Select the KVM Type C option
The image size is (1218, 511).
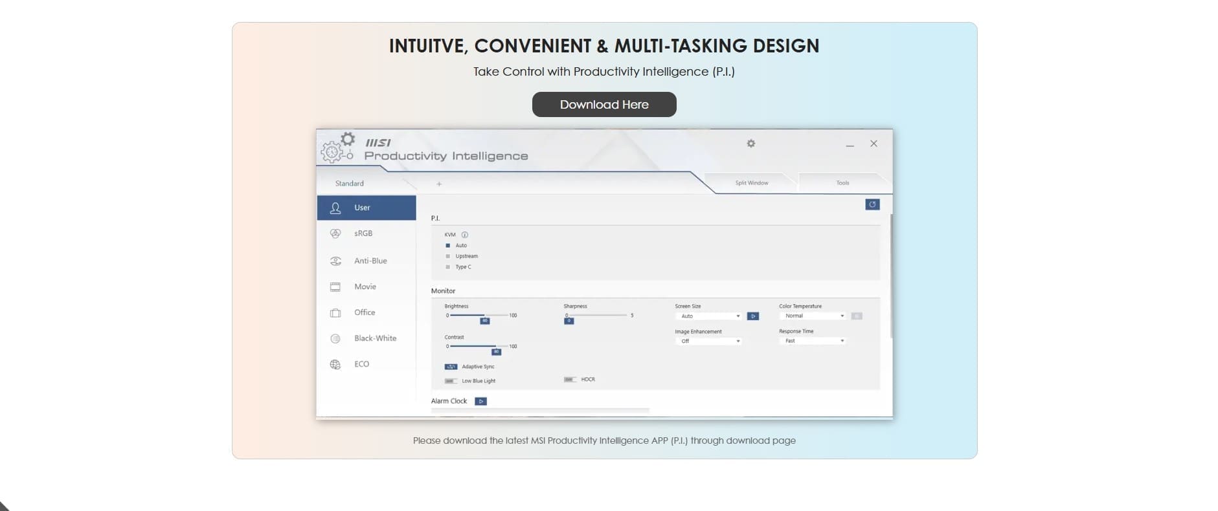point(447,267)
